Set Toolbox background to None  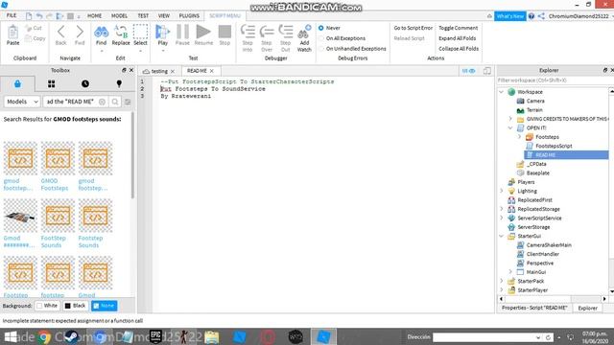point(105,306)
